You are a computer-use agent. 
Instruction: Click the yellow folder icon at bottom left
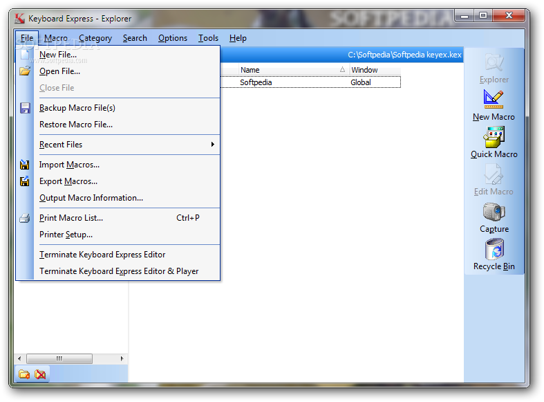pos(24,374)
